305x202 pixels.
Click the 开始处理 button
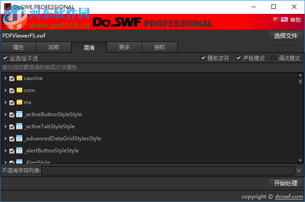click(286, 183)
